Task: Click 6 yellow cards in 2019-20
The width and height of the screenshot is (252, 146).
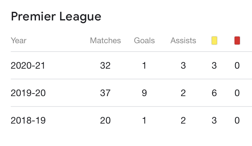Action: (214, 93)
